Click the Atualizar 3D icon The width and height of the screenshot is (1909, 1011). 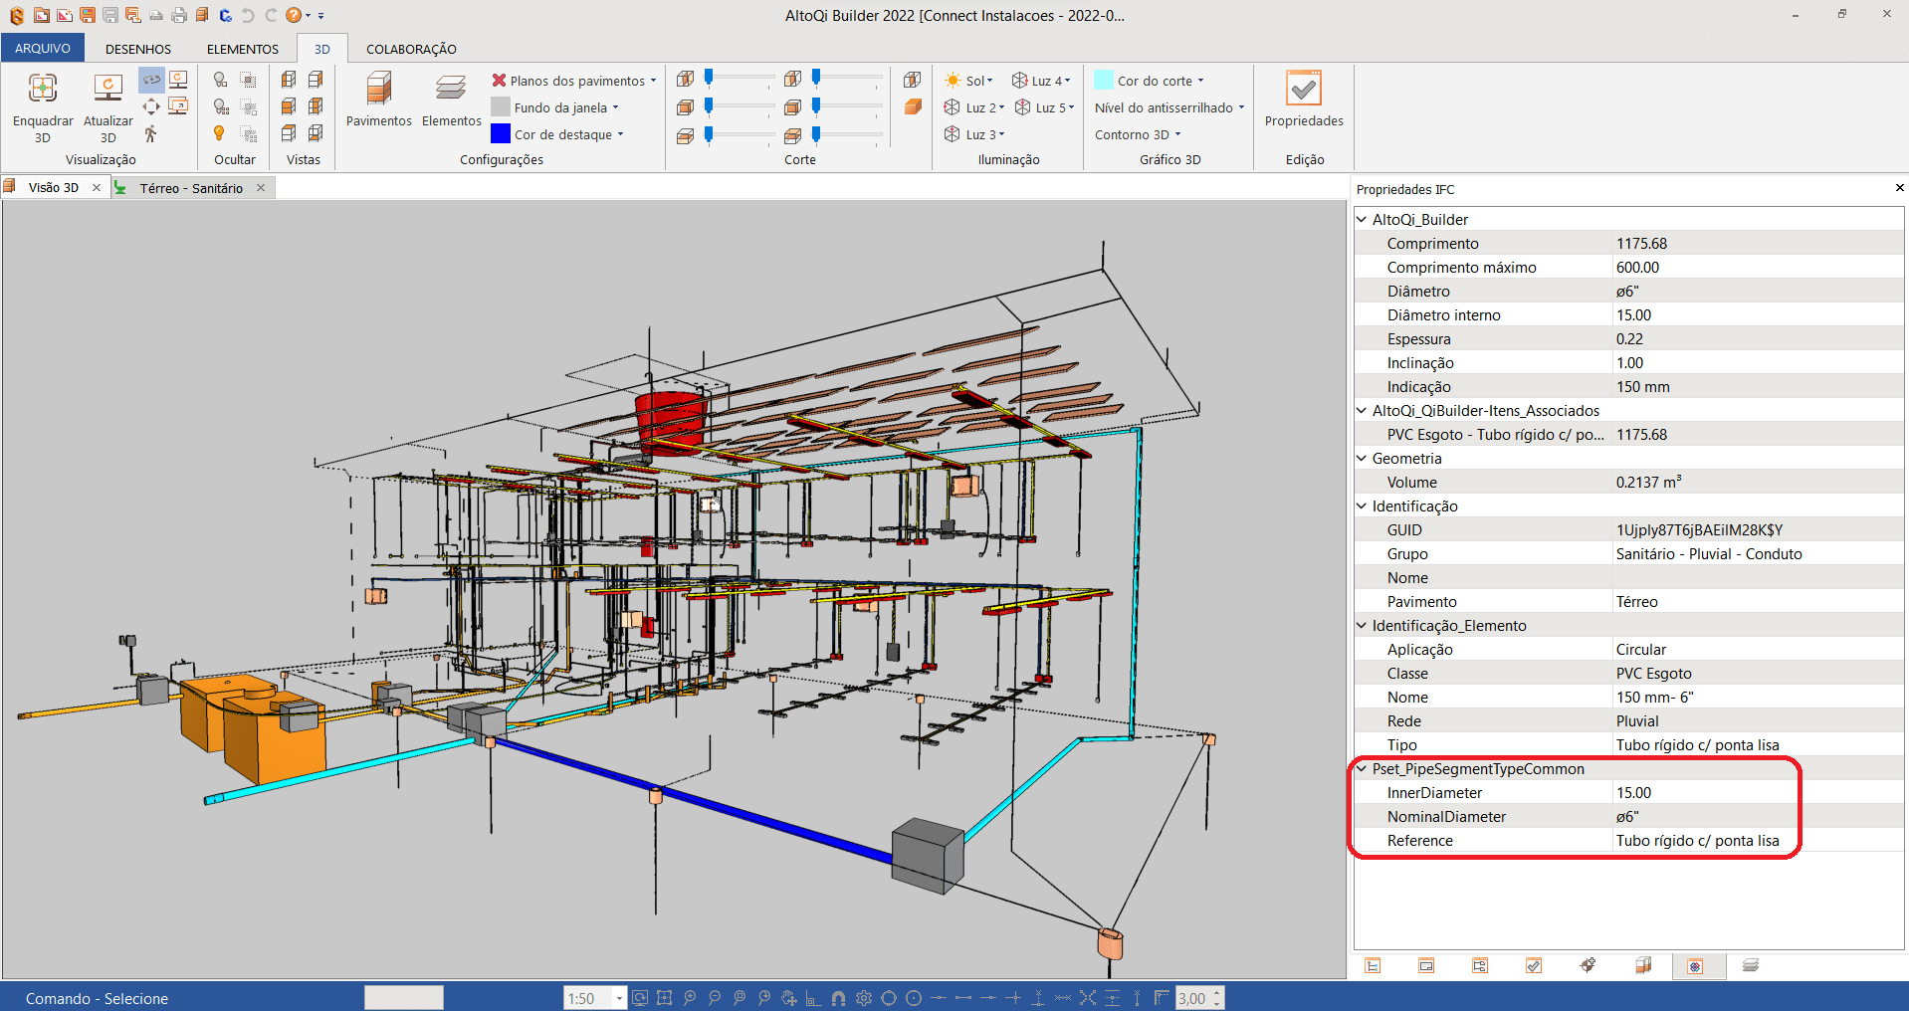coord(107,90)
